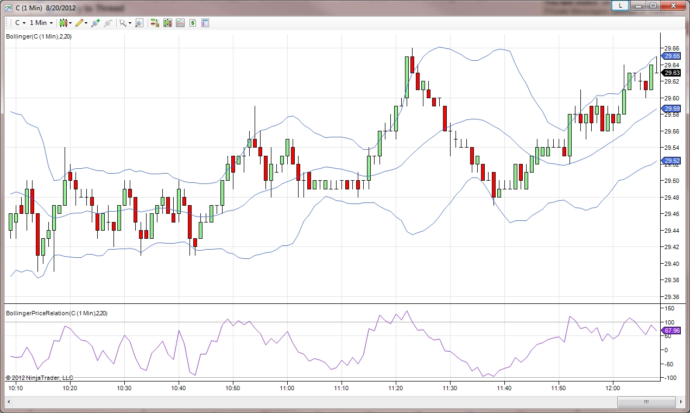Click the zoom in magnifier icon
The height and width of the screenshot is (413, 690).
(96, 23)
